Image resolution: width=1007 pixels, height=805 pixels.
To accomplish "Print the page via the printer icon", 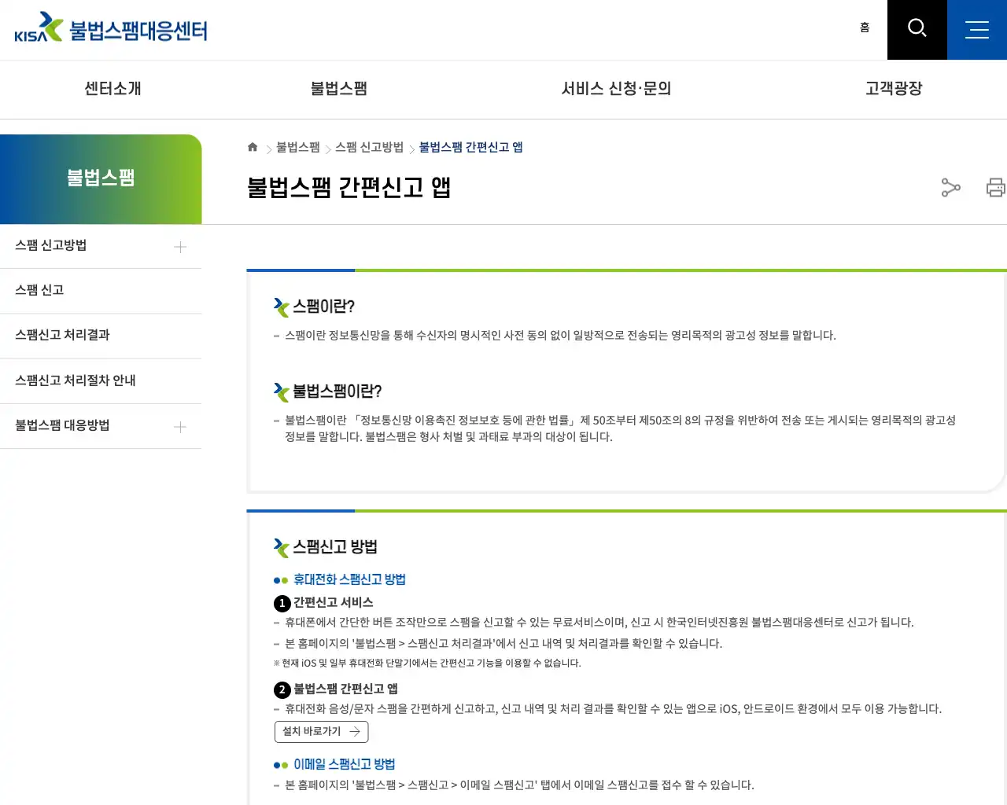I will tap(995, 188).
